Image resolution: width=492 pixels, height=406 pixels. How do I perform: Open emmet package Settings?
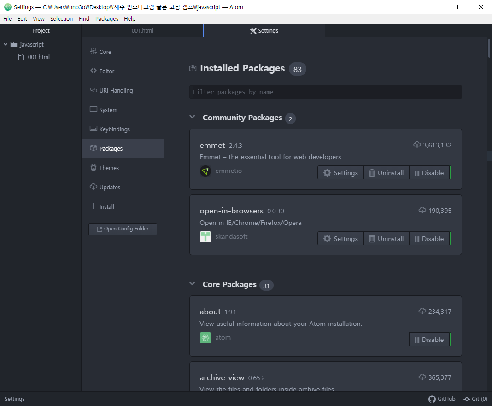coord(340,173)
